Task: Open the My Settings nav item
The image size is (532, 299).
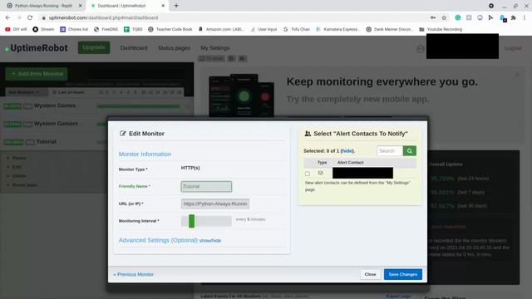Action: (215, 48)
